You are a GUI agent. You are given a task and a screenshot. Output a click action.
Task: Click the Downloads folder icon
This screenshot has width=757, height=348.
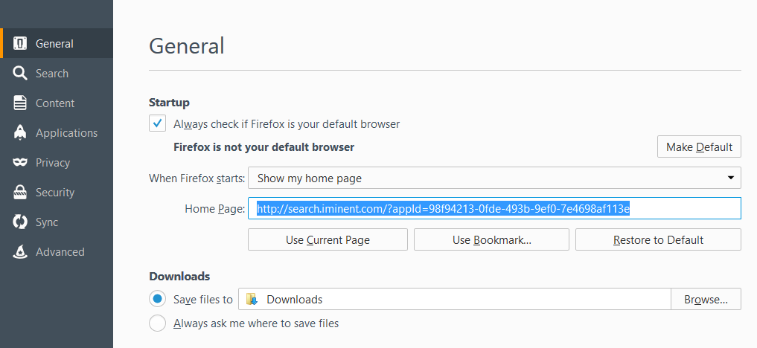[252, 300]
